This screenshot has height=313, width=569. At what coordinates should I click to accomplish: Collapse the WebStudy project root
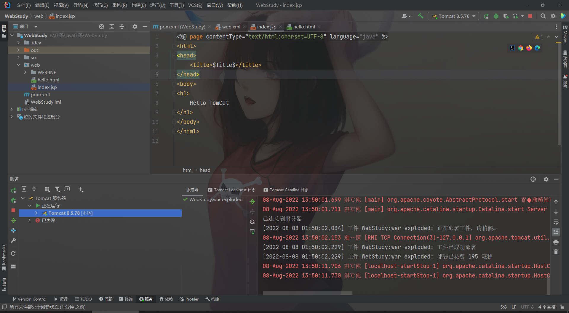coord(12,35)
